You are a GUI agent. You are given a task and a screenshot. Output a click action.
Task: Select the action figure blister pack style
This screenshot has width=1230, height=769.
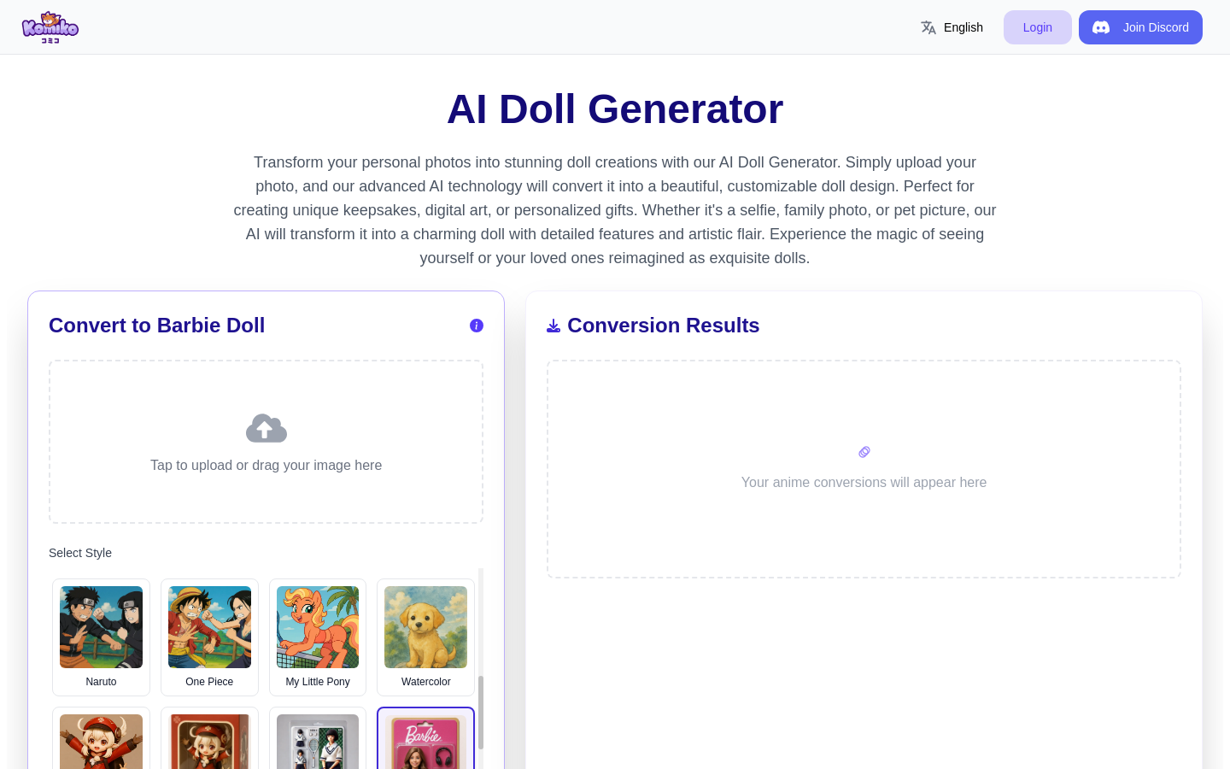coord(318,739)
